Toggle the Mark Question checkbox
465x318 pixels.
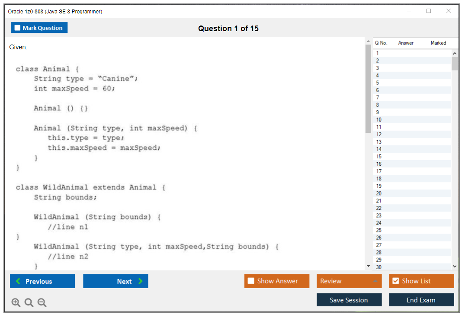(18, 28)
